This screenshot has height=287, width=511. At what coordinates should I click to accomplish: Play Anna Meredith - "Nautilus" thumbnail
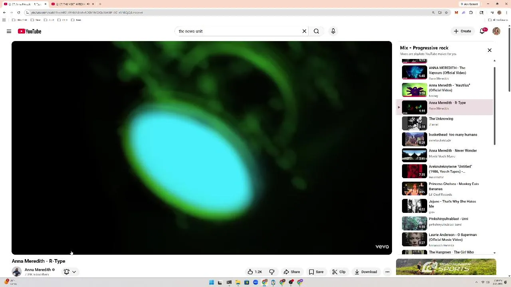[414, 90]
